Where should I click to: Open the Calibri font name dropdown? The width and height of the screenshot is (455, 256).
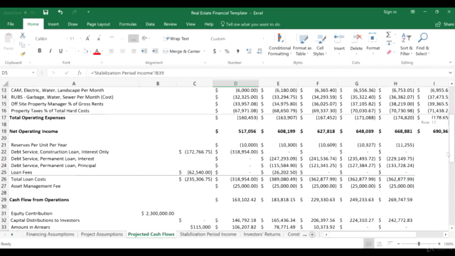click(67, 38)
